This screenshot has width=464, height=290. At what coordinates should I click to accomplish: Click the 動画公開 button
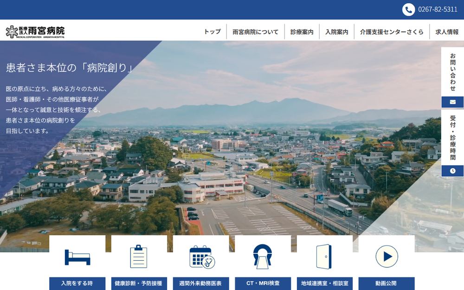[387, 284]
